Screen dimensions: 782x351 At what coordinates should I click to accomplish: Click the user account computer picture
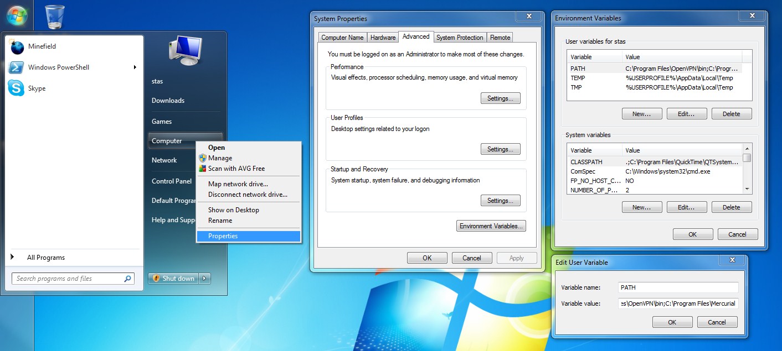(185, 51)
